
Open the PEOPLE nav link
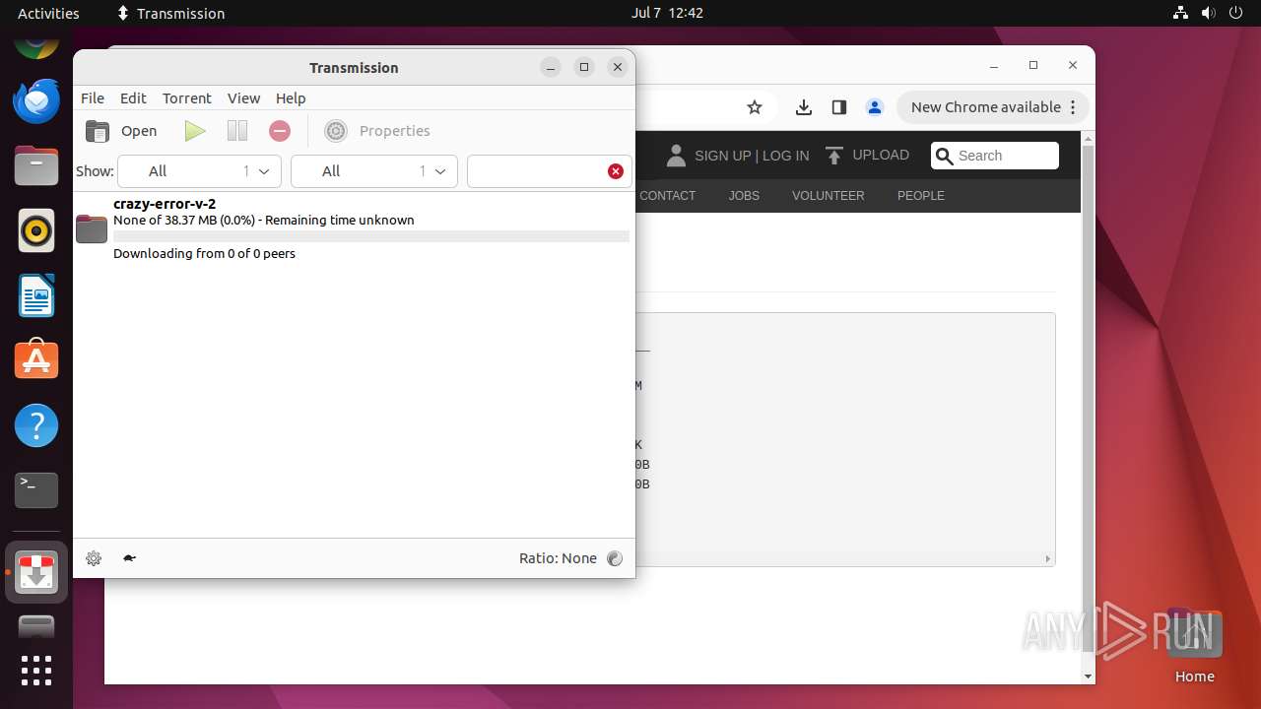(x=921, y=196)
